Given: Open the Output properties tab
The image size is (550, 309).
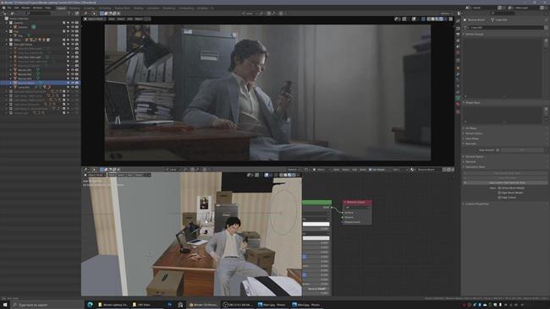Looking at the screenshot, I should point(458,35).
